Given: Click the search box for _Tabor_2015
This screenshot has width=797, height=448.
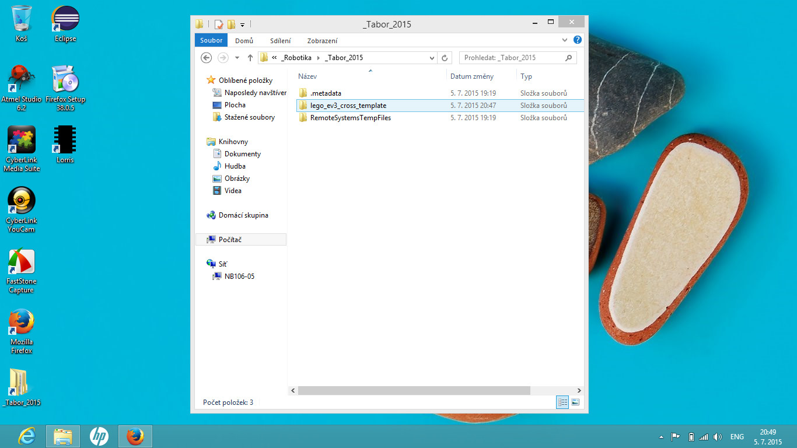Looking at the screenshot, I should click(x=512, y=58).
